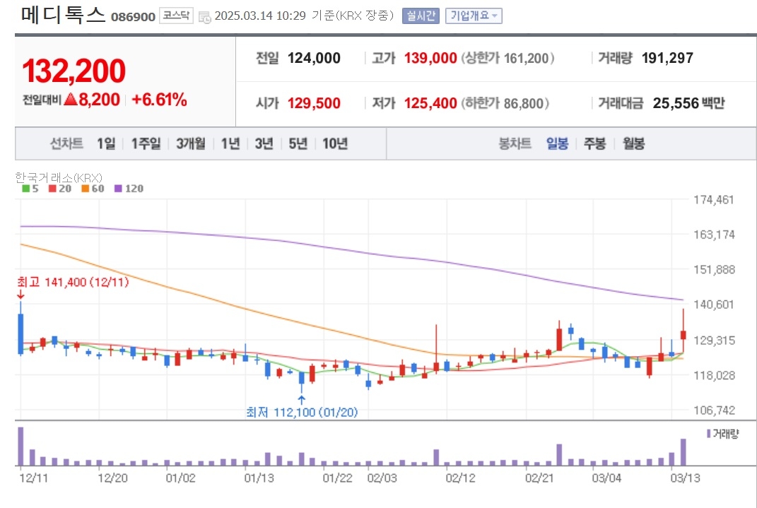Select the 10년 line chart tab

[335, 143]
